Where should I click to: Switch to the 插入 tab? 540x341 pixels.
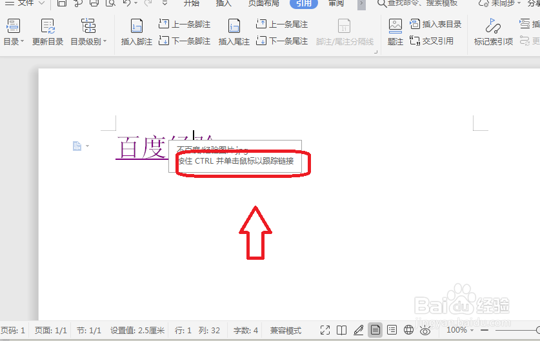tap(223, 3)
